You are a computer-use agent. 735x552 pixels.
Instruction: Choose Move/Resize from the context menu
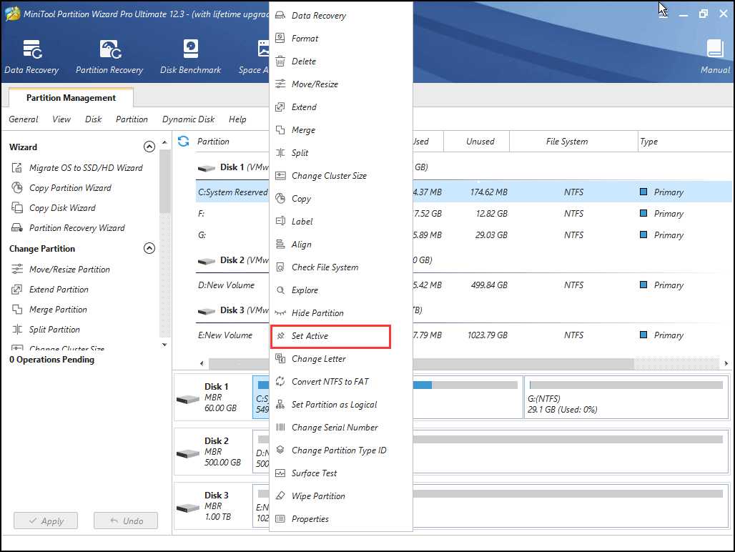pyautogui.click(x=341, y=84)
